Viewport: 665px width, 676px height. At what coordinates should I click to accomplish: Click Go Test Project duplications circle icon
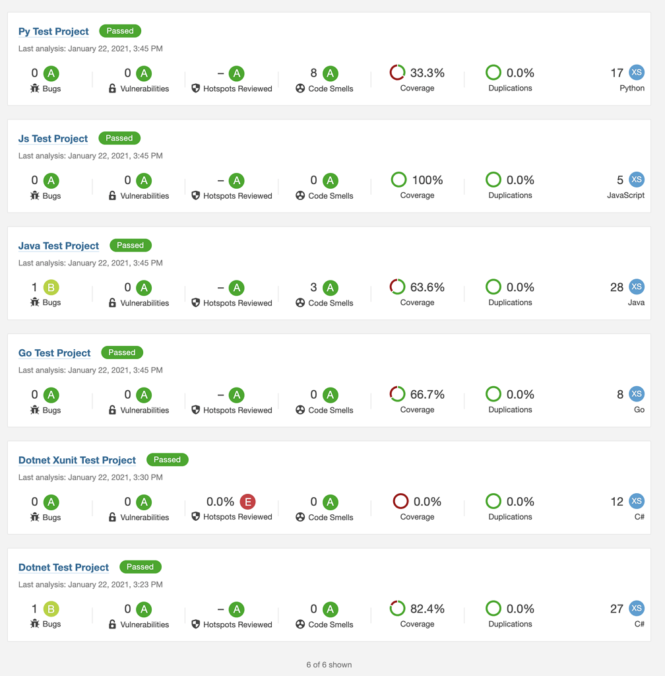click(x=493, y=394)
